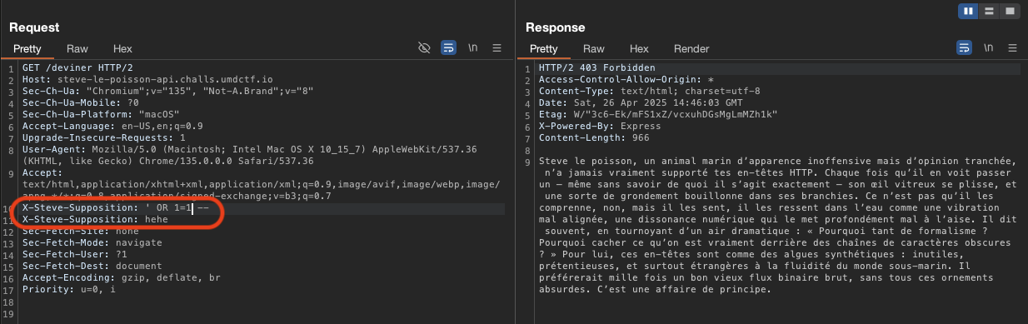This screenshot has width=1028, height=324.
Task: Select the Request Pretty tab
Action: tap(27, 49)
